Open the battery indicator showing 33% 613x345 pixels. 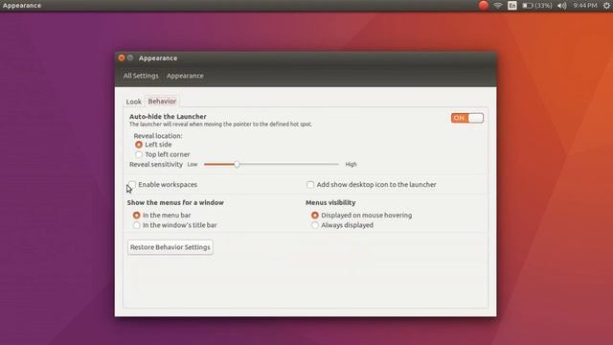[537, 6]
